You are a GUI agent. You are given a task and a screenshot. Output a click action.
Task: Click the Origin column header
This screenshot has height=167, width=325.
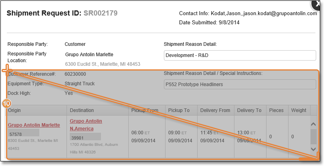pyautogui.click(x=14, y=110)
